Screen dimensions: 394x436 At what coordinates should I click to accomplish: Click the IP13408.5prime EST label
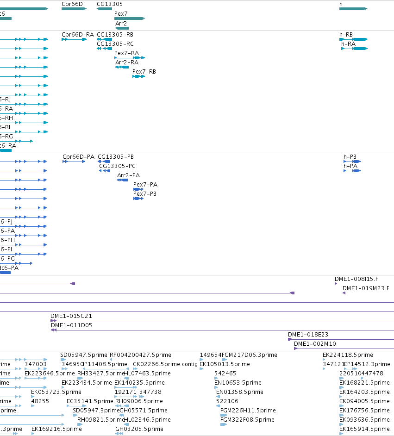click(x=105, y=364)
